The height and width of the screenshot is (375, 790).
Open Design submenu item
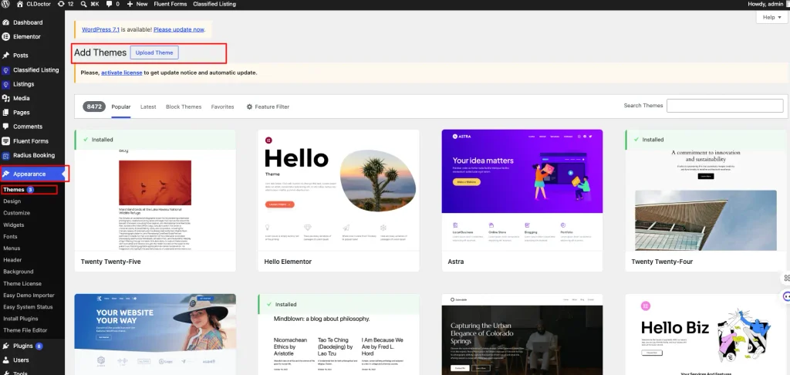[x=12, y=201]
